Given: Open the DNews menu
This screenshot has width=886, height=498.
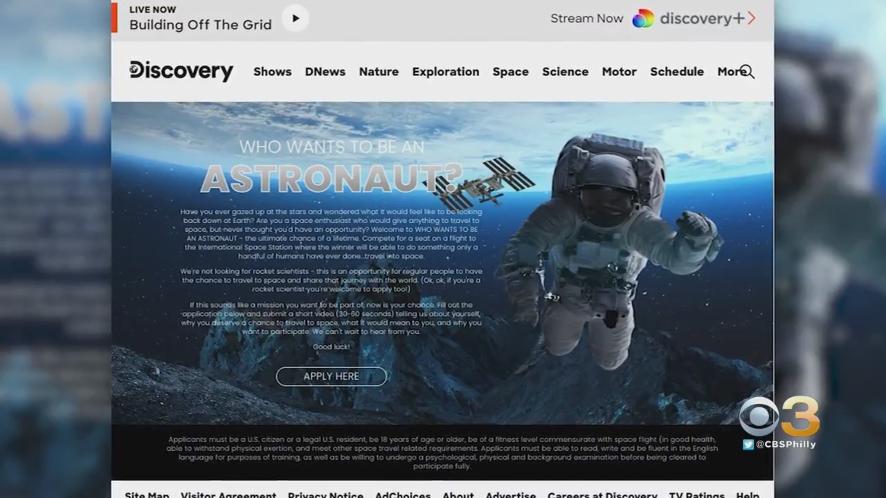Looking at the screenshot, I should pos(325,71).
